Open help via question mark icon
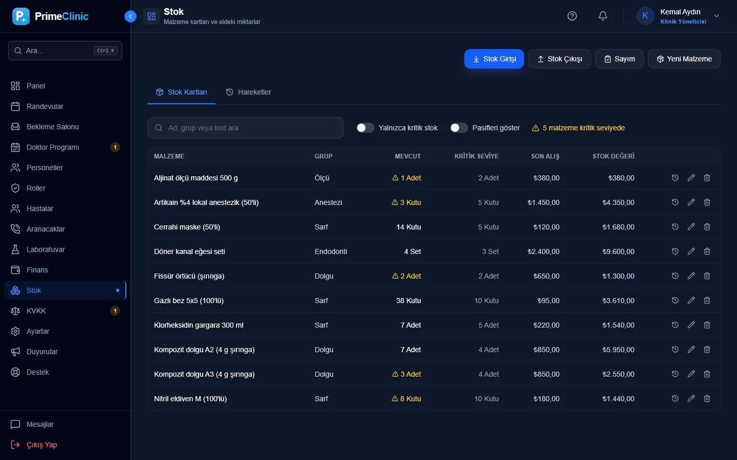 (x=572, y=16)
